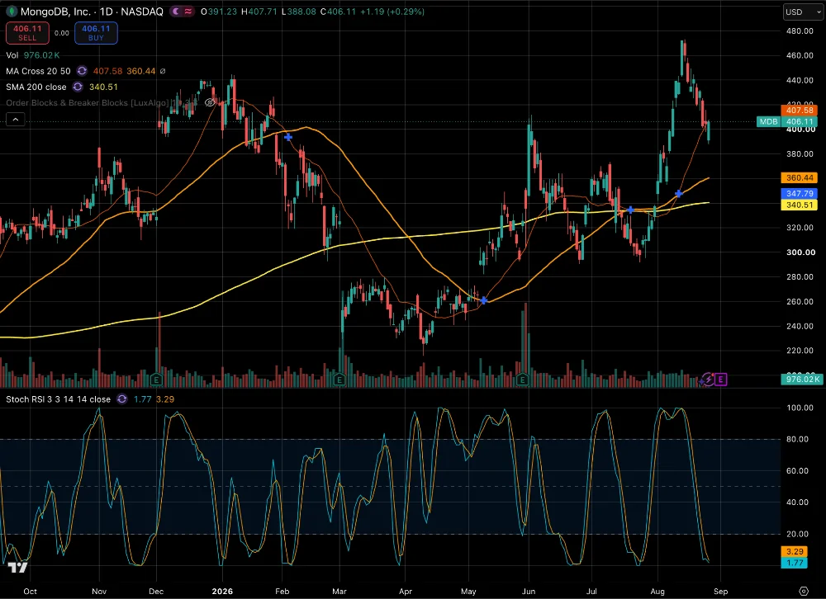Click the L388.08 low price value
The height and width of the screenshot is (599, 826).
[x=299, y=12]
